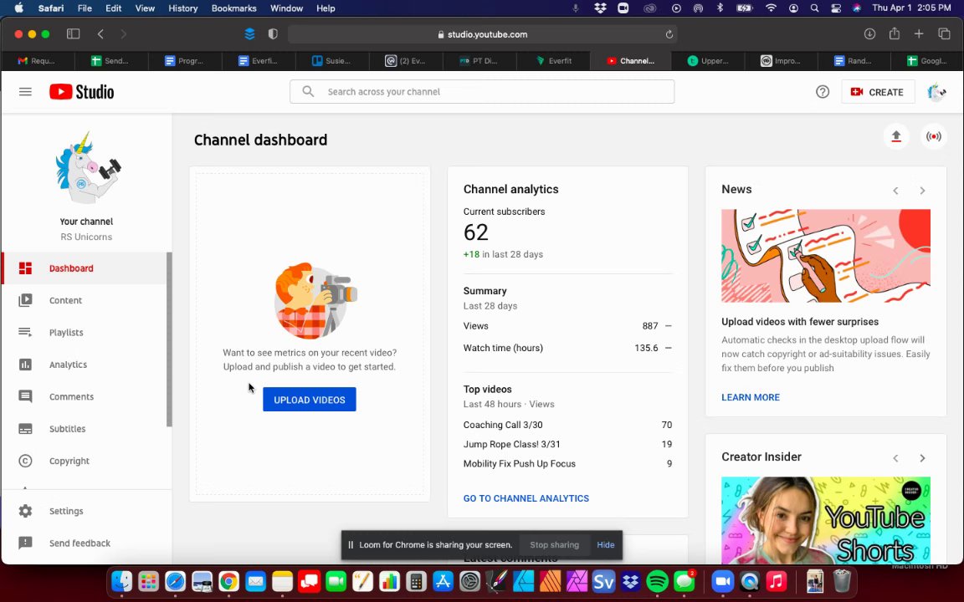The height and width of the screenshot is (602, 964).
Task: Open the Help question mark icon
Action: click(823, 91)
